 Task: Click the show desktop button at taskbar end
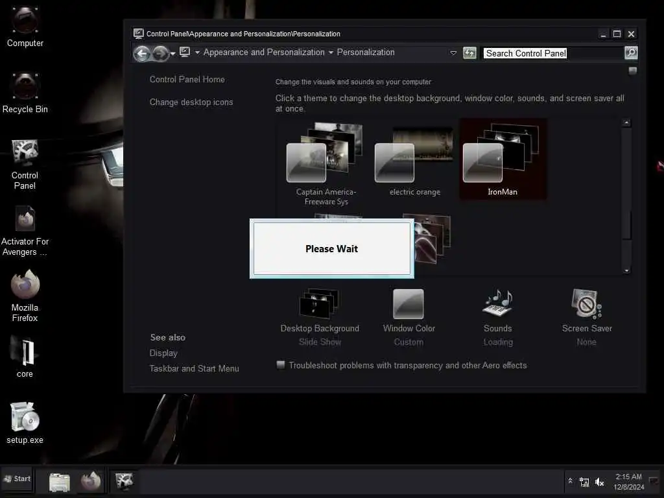[654, 481]
